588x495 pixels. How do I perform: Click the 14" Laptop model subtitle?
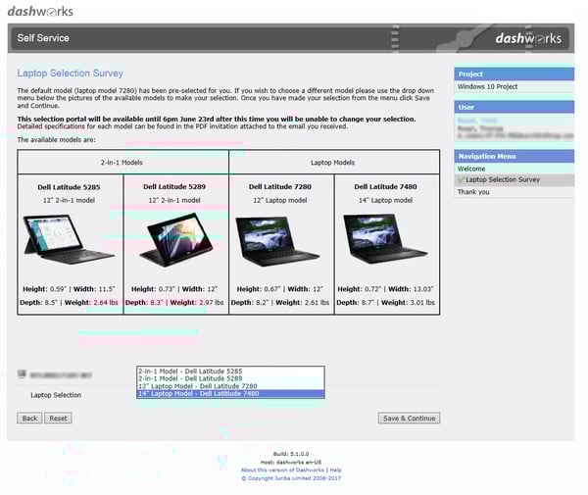click(385, 200)
